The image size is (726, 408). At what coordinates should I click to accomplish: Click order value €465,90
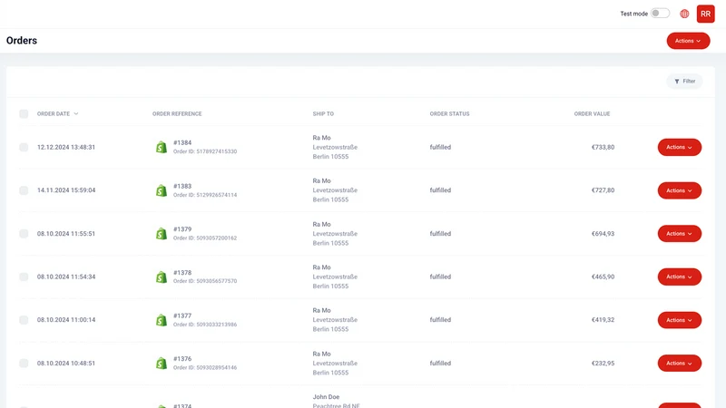coord(603,277)
